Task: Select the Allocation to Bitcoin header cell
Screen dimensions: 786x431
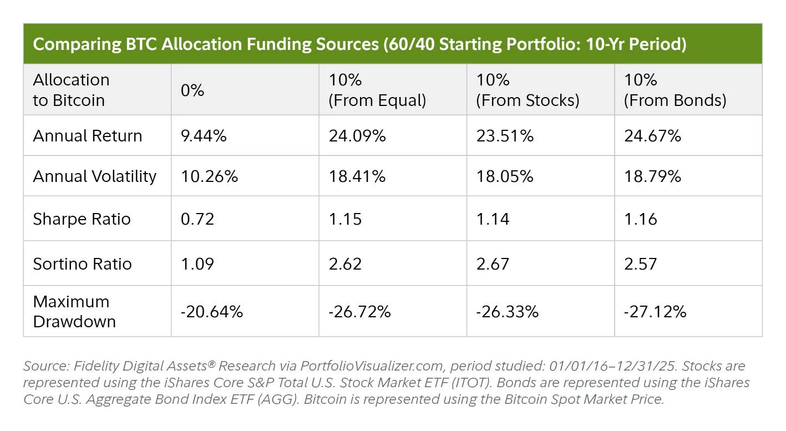Action: click(x=97, y=90)
